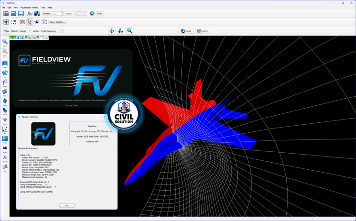This screenshot has height=221, width=356.
Task: Select the rotate axes tool
Action: click(121, 31)
